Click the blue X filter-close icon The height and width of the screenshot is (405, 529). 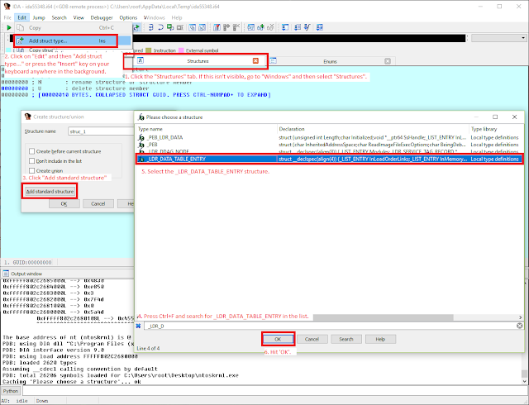point(138,326)
